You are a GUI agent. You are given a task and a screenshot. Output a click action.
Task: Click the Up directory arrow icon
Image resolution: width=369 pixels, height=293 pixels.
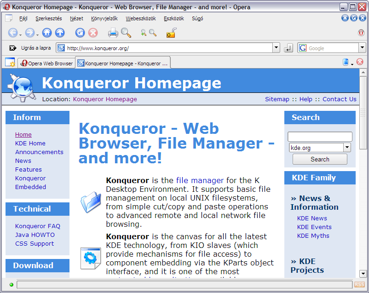pos(60,33)
